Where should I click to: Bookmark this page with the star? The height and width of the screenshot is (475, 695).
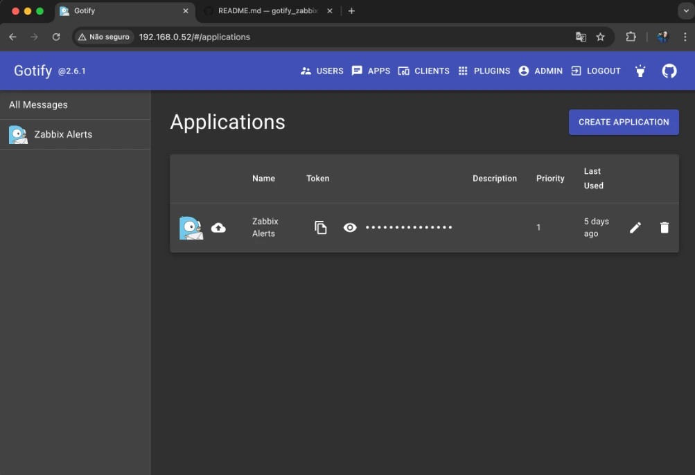pyautogui.click(x=600, y=37)
